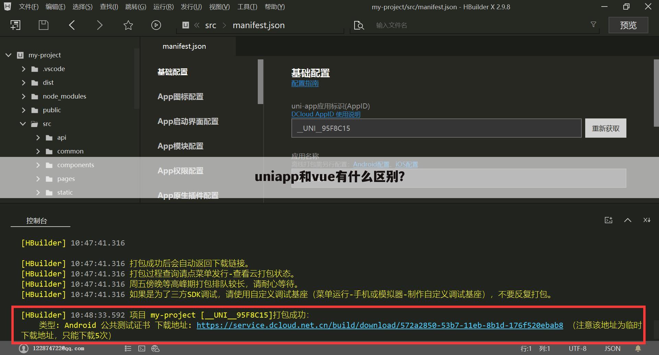The height and width of the screenshot is (355, 659).
Task: Open the terminal icon in the status bar
Action: coord(141,348)
